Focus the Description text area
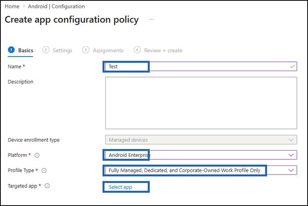The image size is (308, 206). click(x=201, y=103)
